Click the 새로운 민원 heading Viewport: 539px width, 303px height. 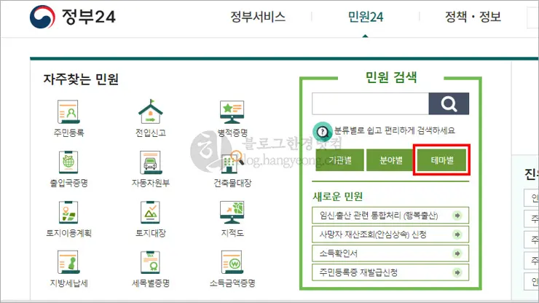(x=337, y=197)
